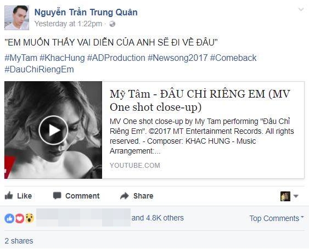Open the post options chevron menu
Viewport: 309px width, 249px height.
pos(301,9)
